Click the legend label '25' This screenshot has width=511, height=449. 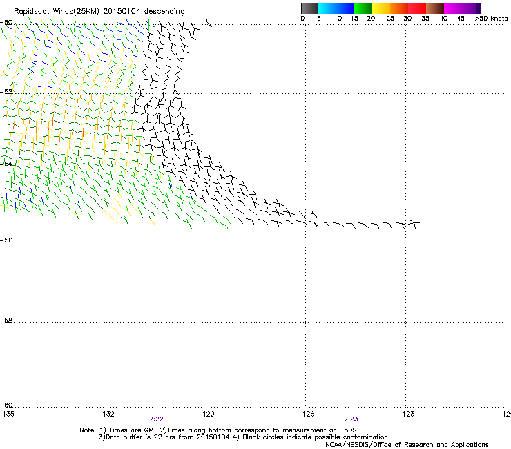coord(390,19)
